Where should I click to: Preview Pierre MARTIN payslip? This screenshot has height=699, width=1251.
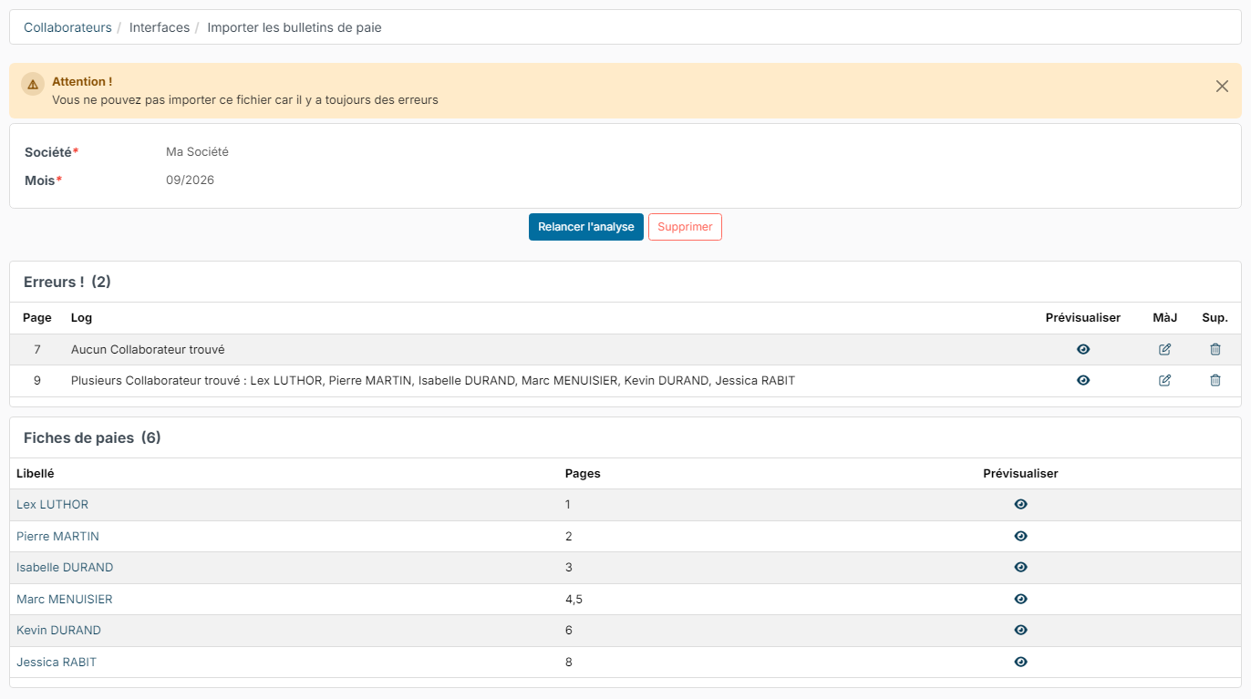tap(1020, 536)
